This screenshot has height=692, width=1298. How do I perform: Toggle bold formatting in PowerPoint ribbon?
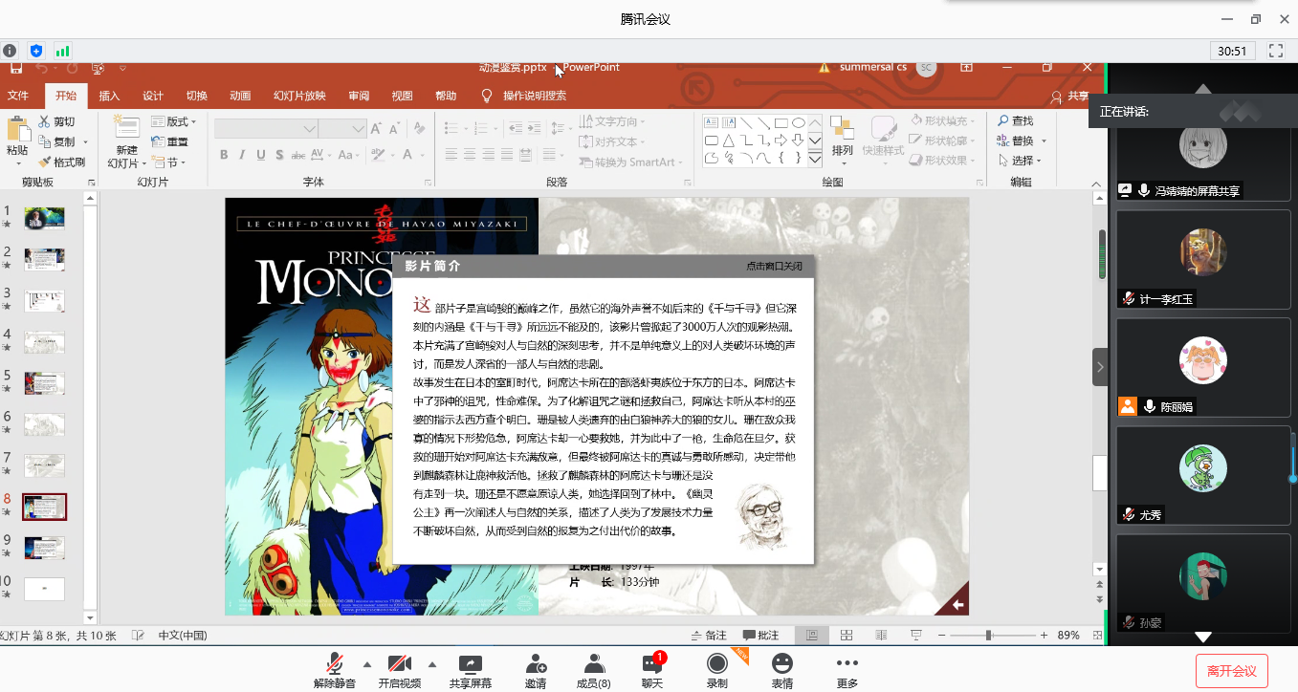pos(224,155)
